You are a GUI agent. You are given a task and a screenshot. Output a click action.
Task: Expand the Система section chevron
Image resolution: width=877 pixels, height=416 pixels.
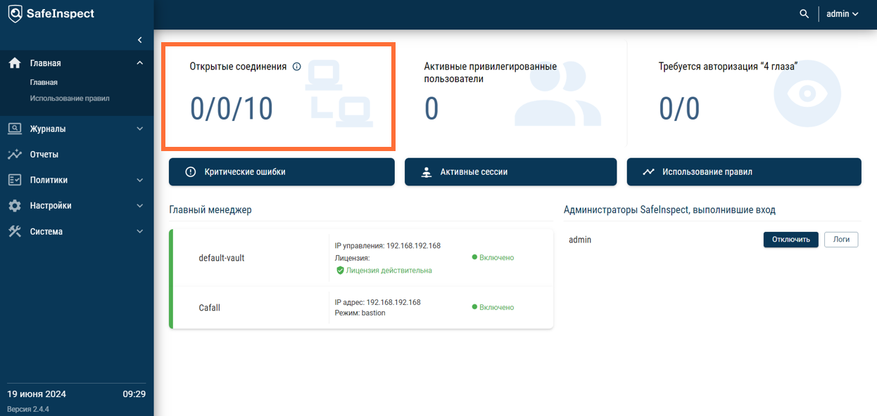click(x=139, y=231)
